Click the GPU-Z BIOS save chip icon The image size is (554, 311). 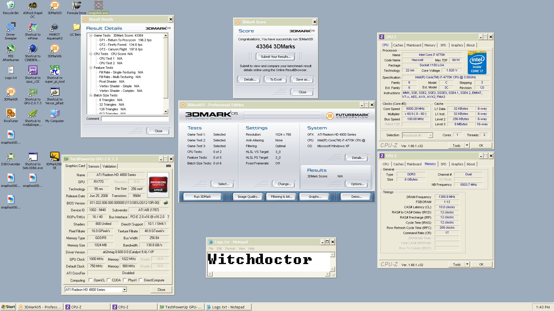click(166, 203)
